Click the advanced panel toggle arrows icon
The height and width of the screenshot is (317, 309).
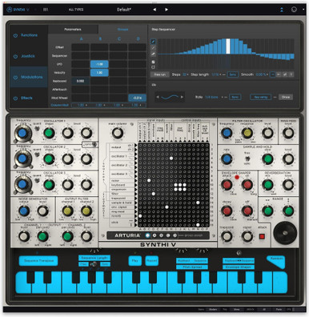coord(282,10)
